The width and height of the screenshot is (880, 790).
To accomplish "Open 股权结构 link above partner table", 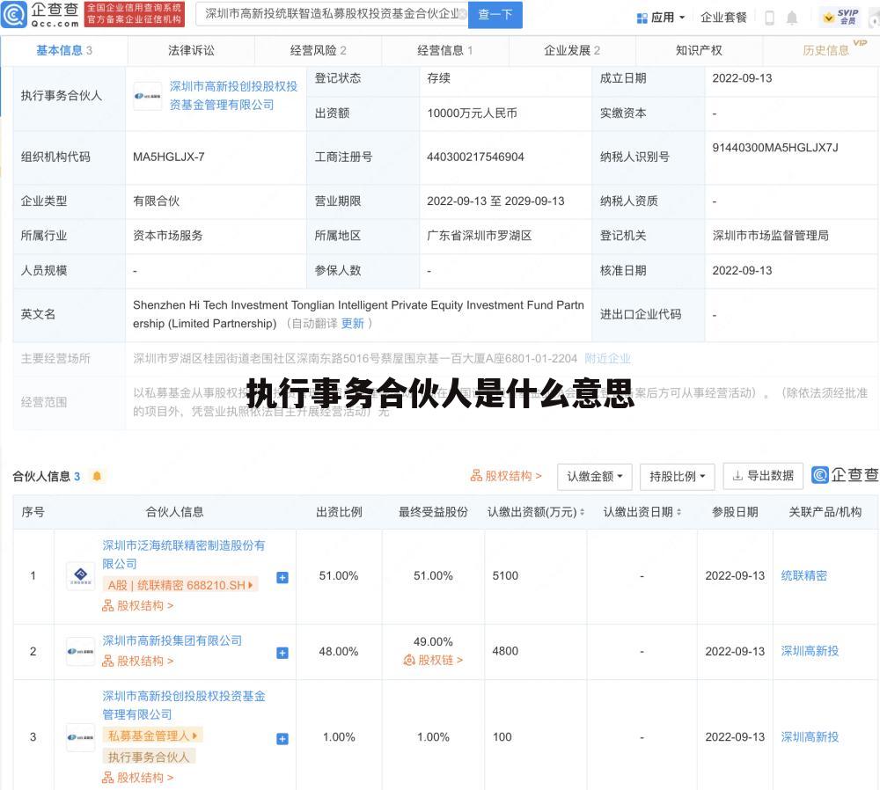I will click(x=506, y=476).
